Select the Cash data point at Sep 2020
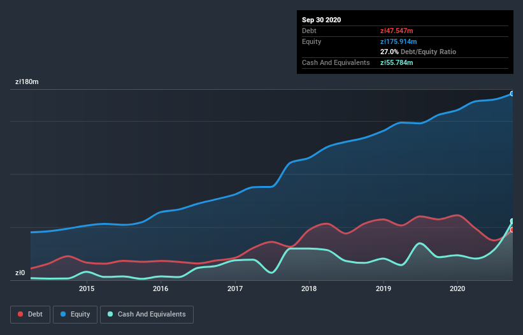 pyautogui.click(x=512, y=221)
